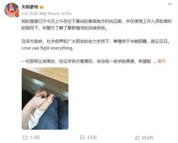The width and height of the screenshot is (178, 143).
Task: Like the post with thumbs-up icon
Action: 137,137
